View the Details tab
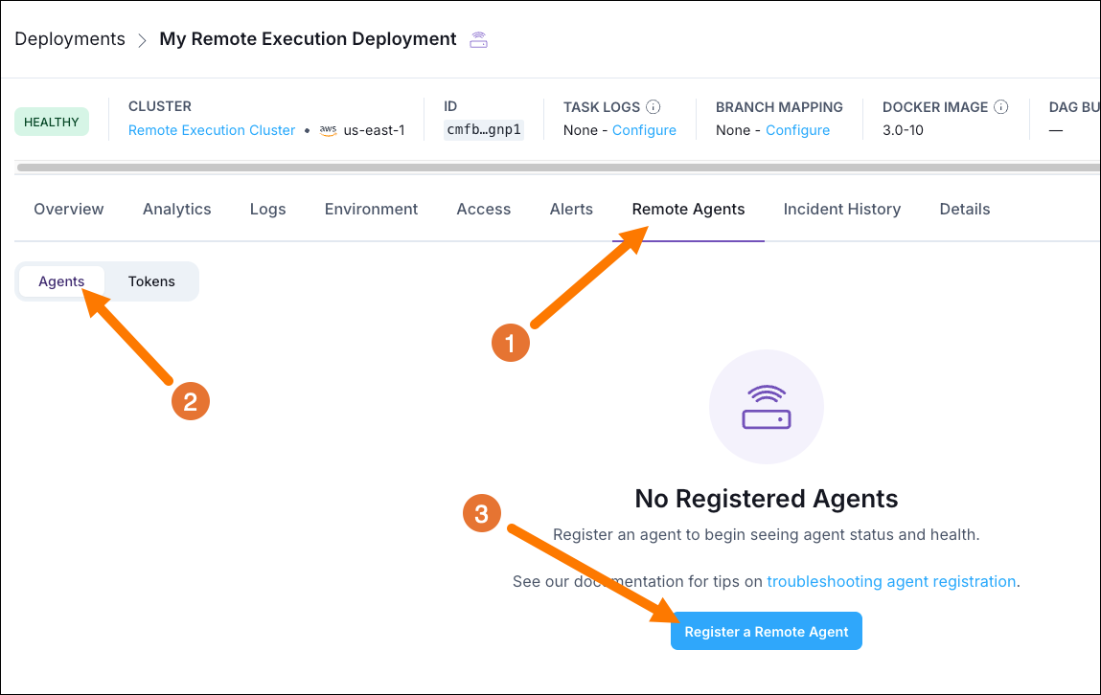 pos(964,209)
